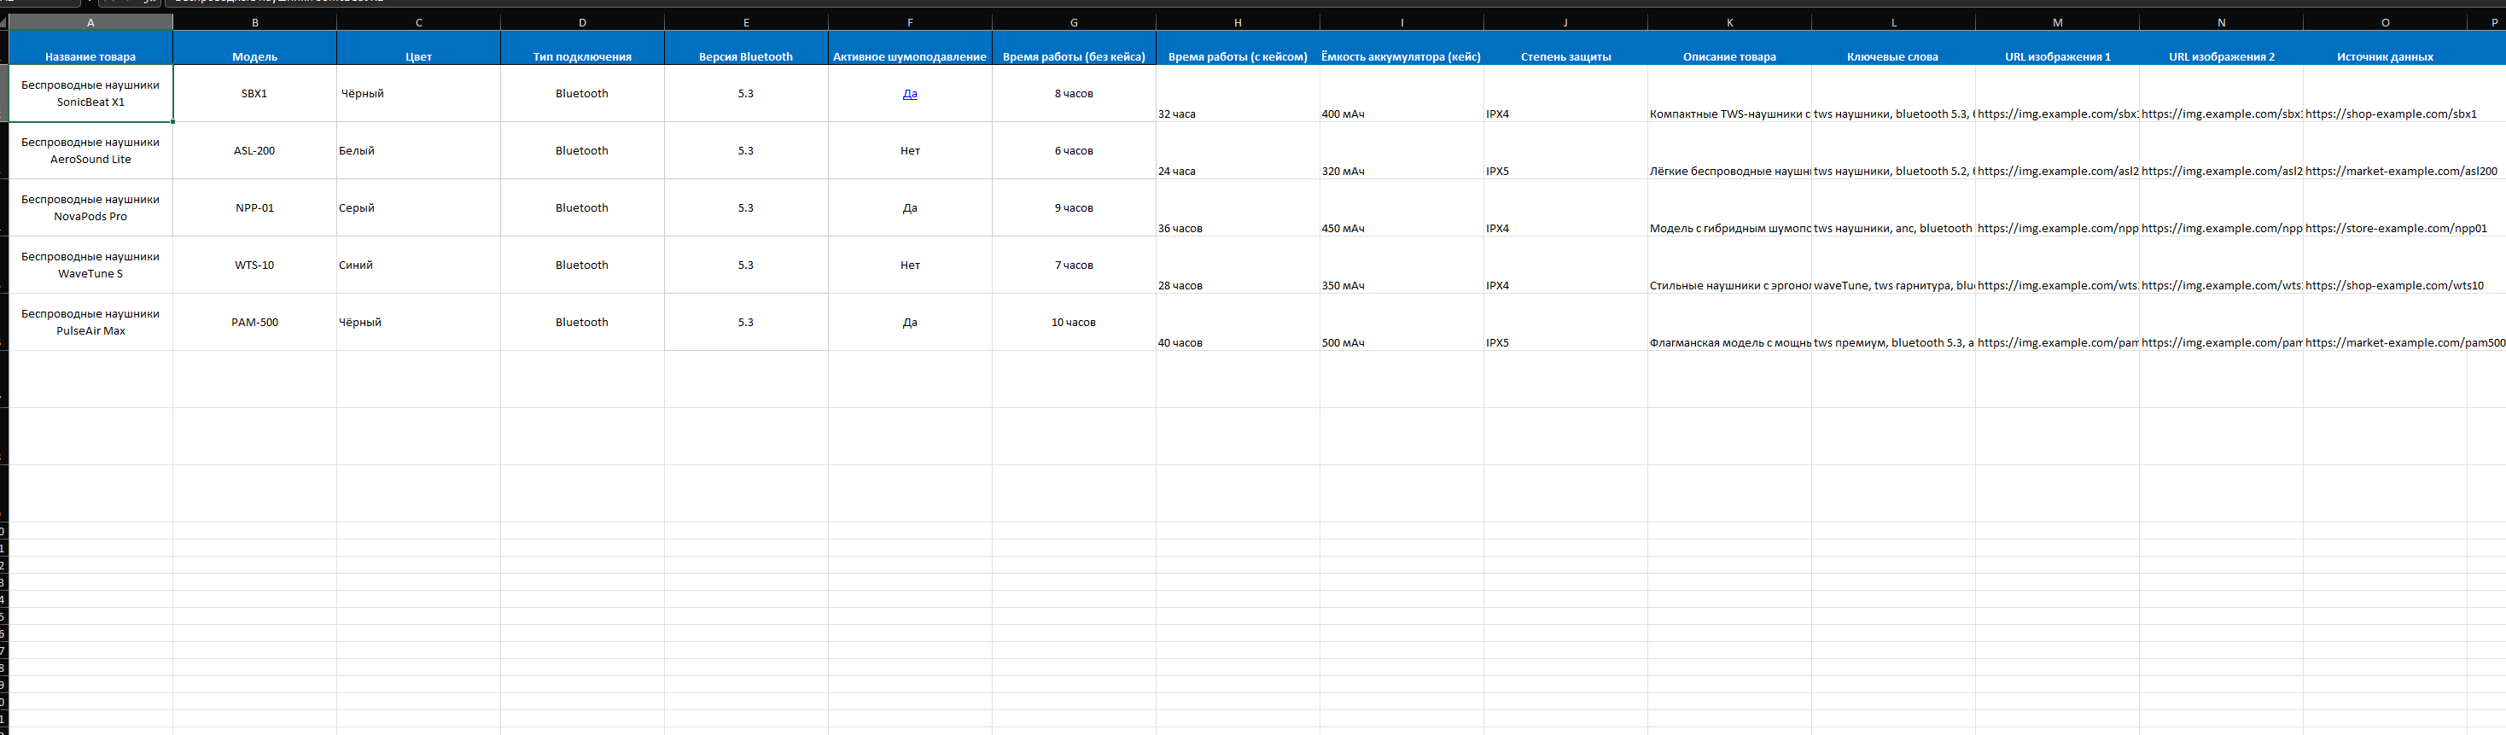Click the fill handle of selected cell A2
This screenshot has height=735, width=2506.
coord(173,122)
